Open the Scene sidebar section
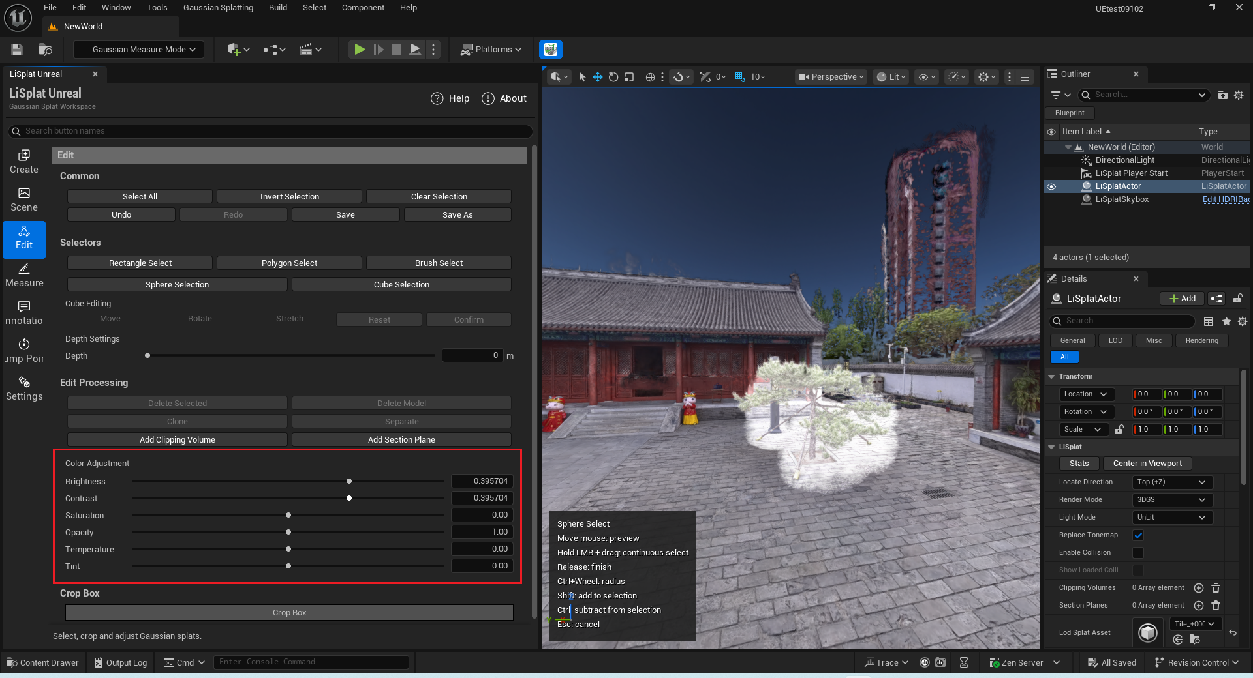Screen dimensions: 1253x678 click(24, 200)
